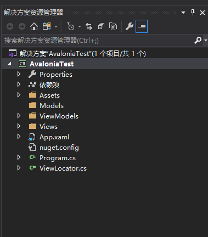
Task: Click the 解决方案资源管理器 panel title
Action: click(x=33, y=13)
